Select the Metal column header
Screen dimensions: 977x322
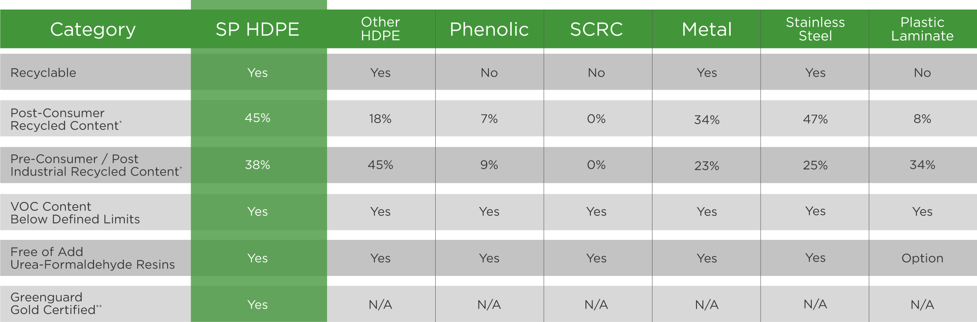point(707,29)
